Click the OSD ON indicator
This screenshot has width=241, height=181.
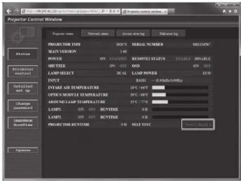(196, 66)
